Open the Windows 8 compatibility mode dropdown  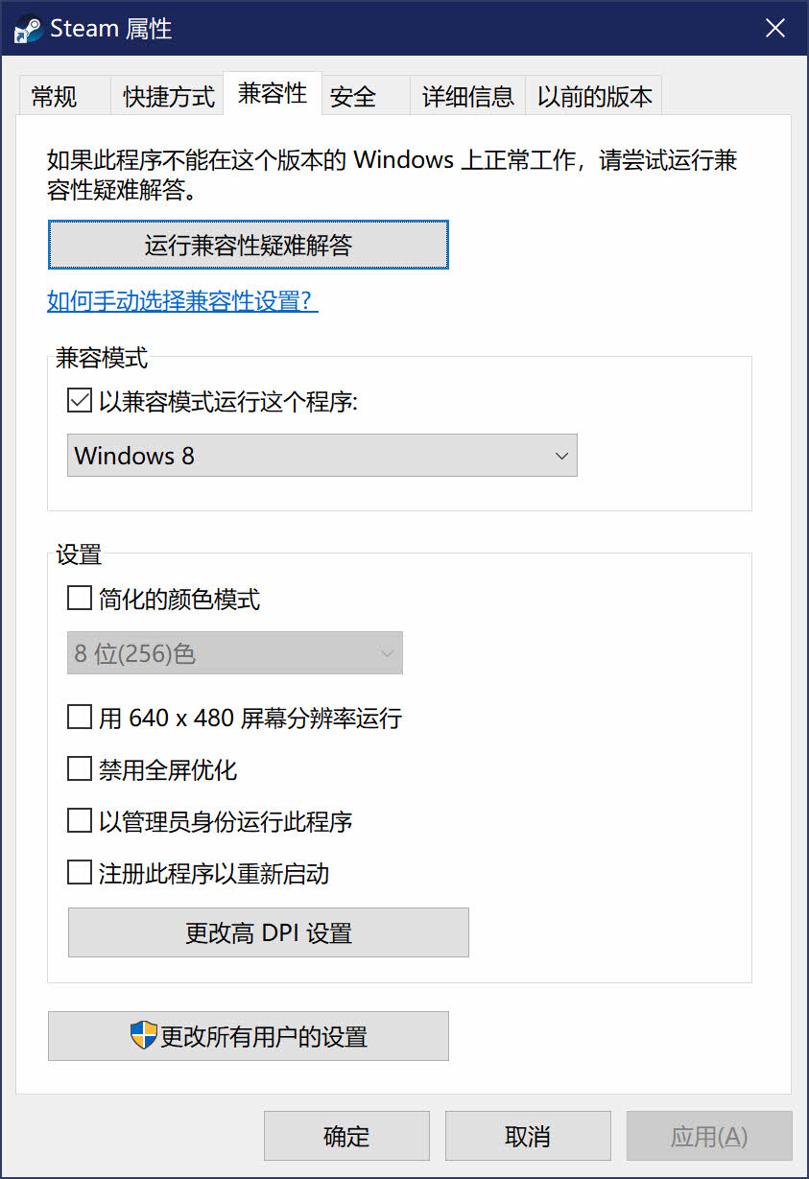[322, 456]
